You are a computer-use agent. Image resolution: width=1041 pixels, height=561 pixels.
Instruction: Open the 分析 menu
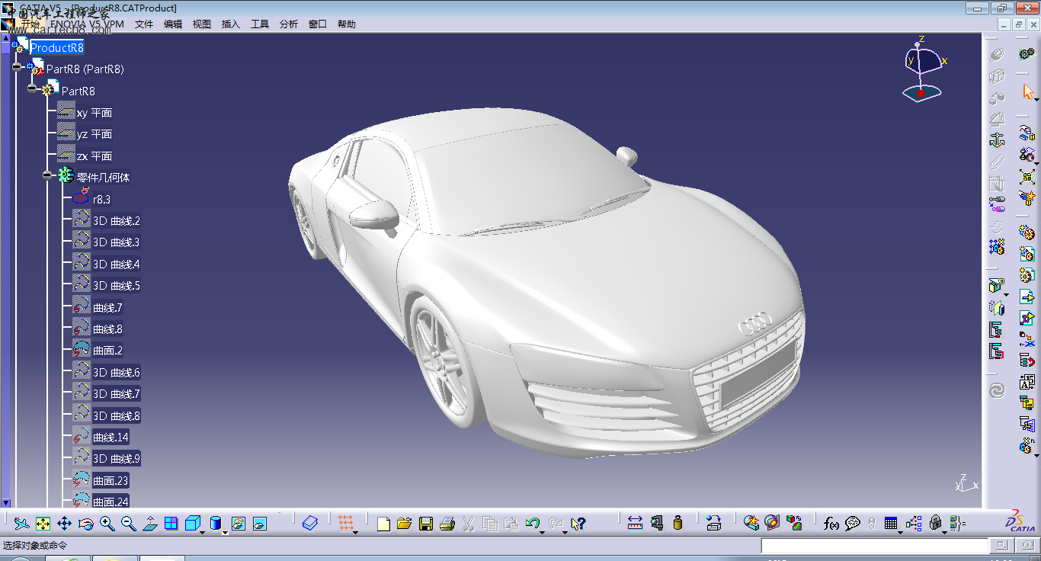pyautogui.click(x=289, y=24)
